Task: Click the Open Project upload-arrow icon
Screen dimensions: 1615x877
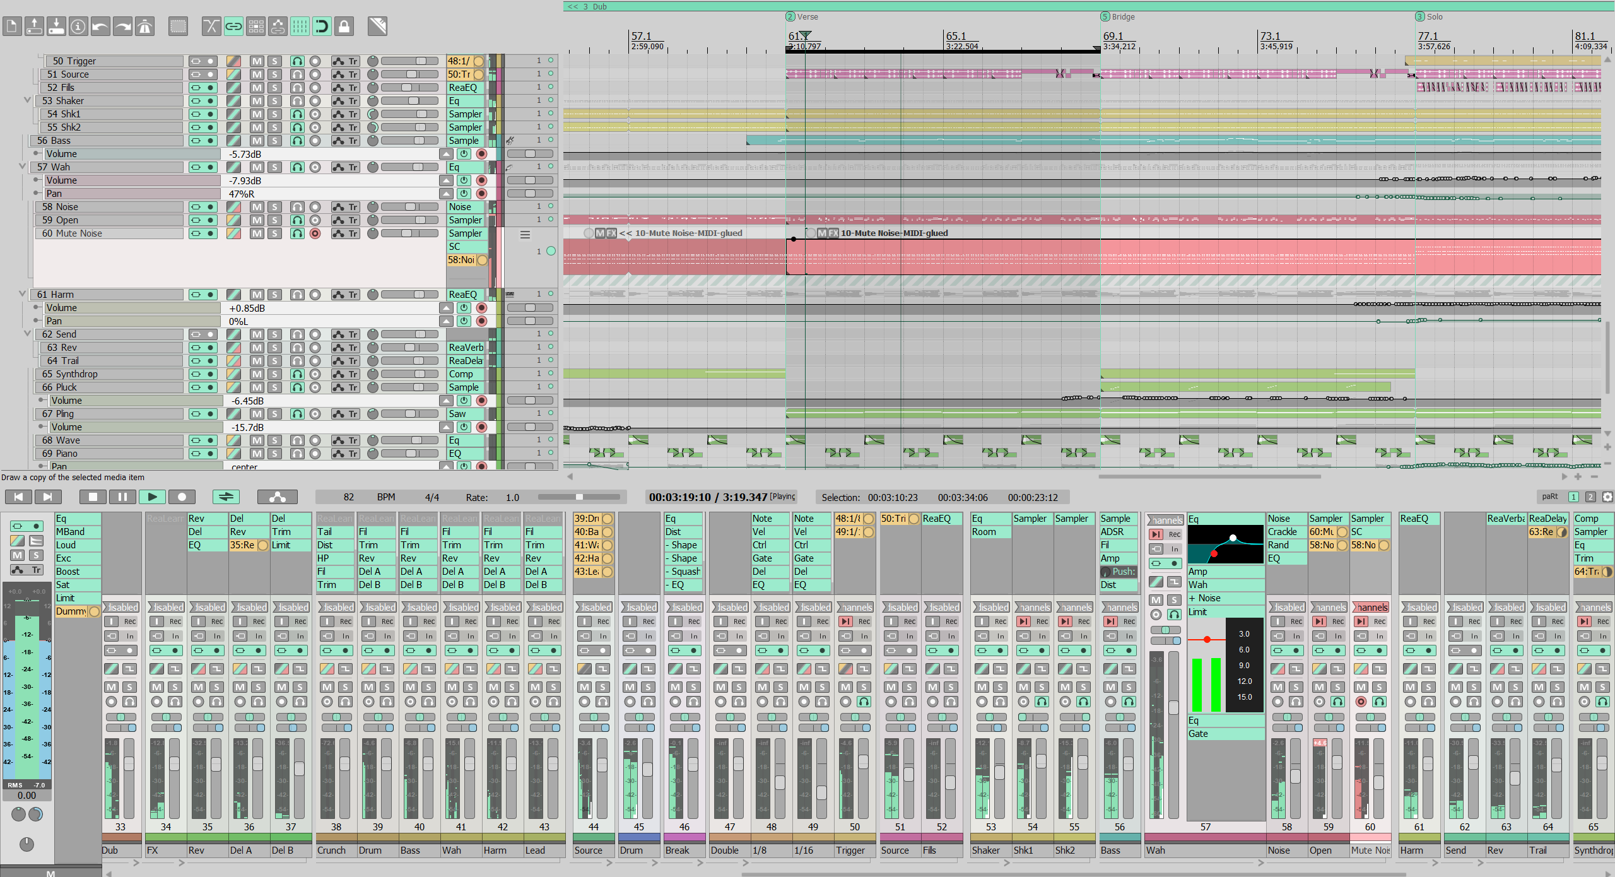Action: coord(34,26)
